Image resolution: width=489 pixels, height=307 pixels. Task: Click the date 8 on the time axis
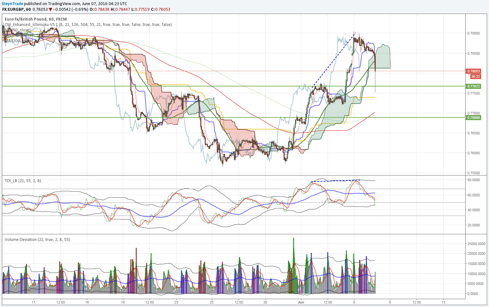point(390,302)
